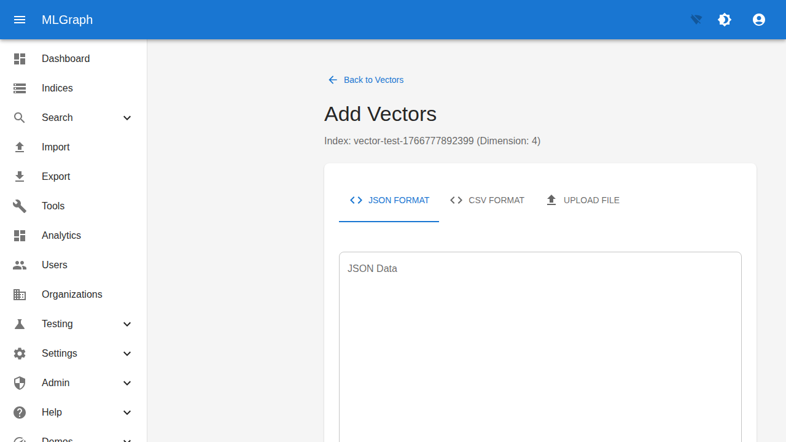Switch to the CSV FORMAT tab
Viewport: 786px width, 442px height.
coord(487,200)
